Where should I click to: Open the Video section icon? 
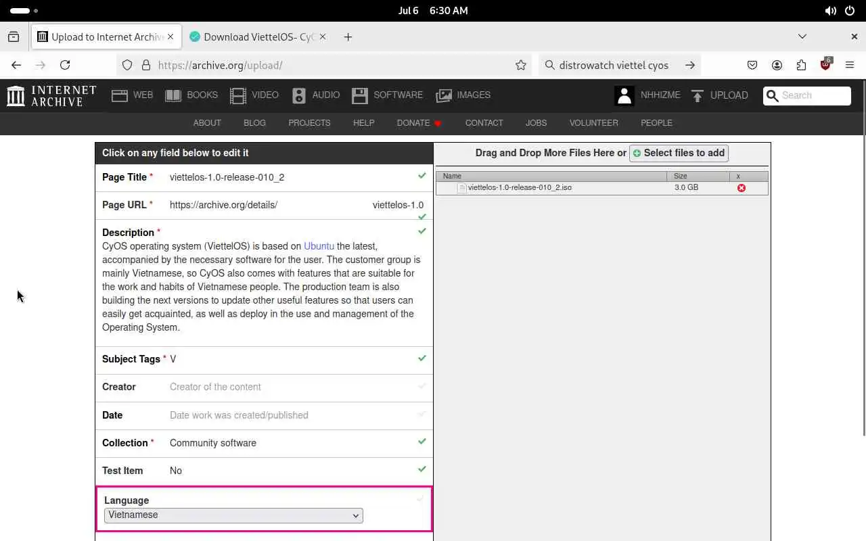click(238, 95)
